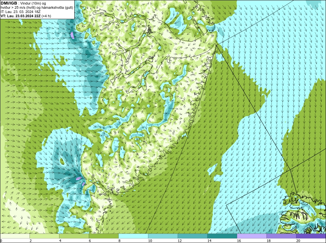The width and height of the screenshot is (326, 243).
Task: Click the 6–8 m/s olive green legend swatch
Action: [104, 236]
